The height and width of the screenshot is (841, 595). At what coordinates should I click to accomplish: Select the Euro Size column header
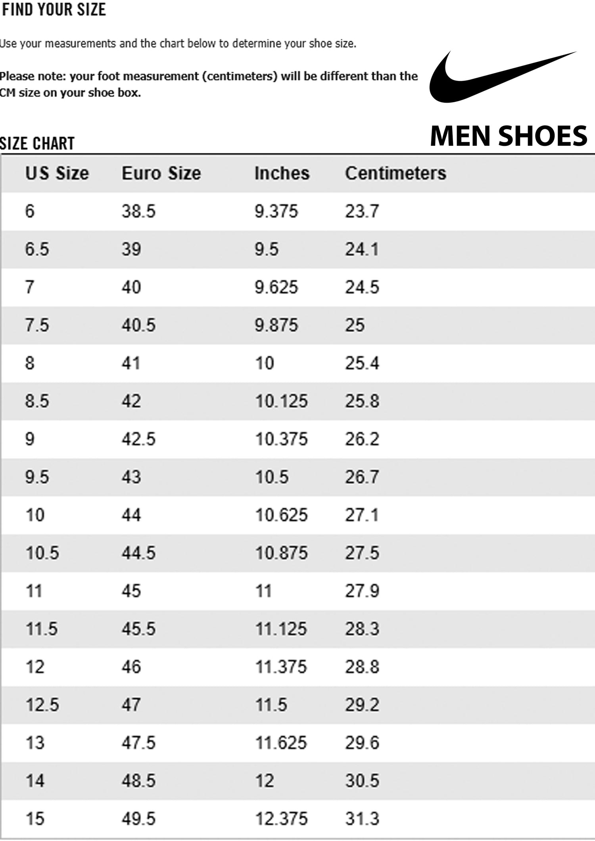(x=161, y=173)
